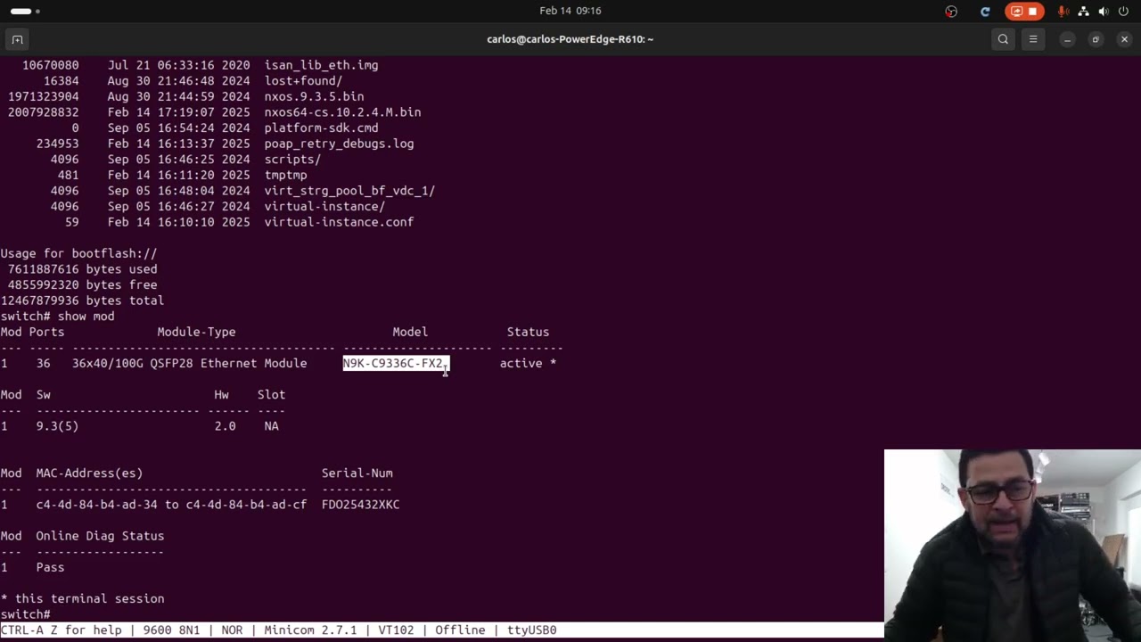Click the nxos64-cs.10.2.4.M.bin file name
Image resolution: width=1141 pixels, height=642 pixels.
click(x=342, y=112)
